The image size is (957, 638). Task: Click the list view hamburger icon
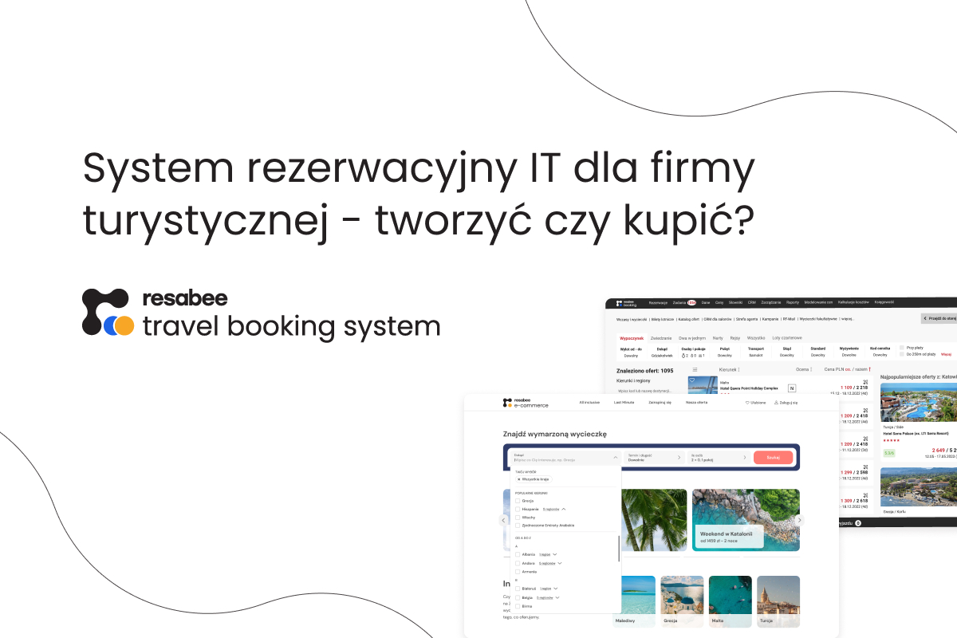[x=695, y=370]
